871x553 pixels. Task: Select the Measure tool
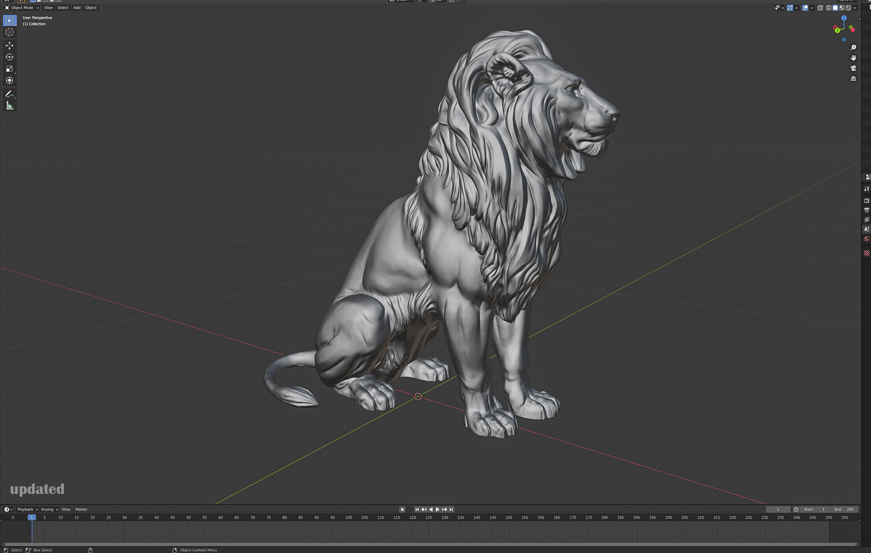tap(9, 106)
